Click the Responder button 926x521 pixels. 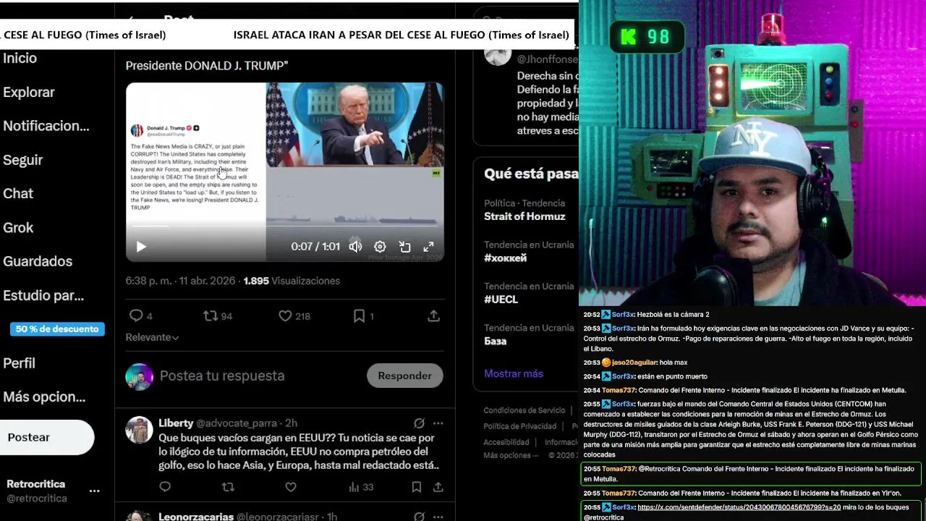pos(404,376)
